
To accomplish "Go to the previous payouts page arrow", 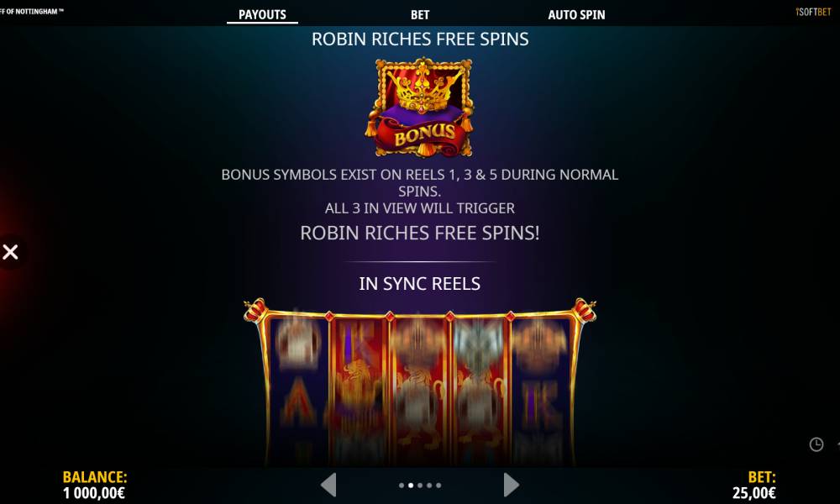I will pyautogui.click(x=328, y=485).
